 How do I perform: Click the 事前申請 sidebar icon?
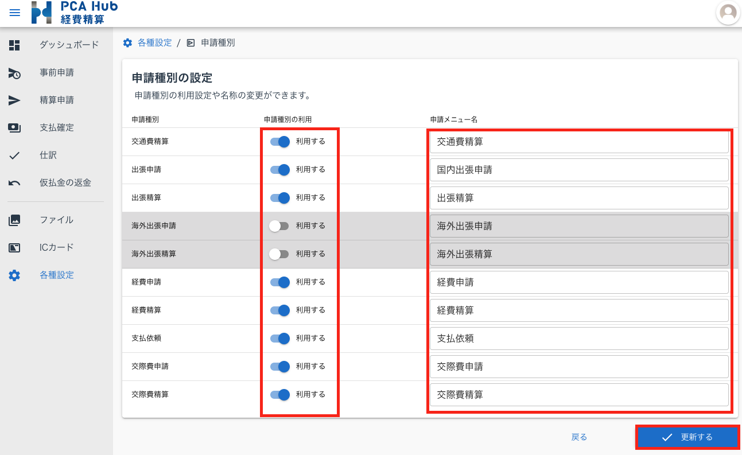coord(14,73)
